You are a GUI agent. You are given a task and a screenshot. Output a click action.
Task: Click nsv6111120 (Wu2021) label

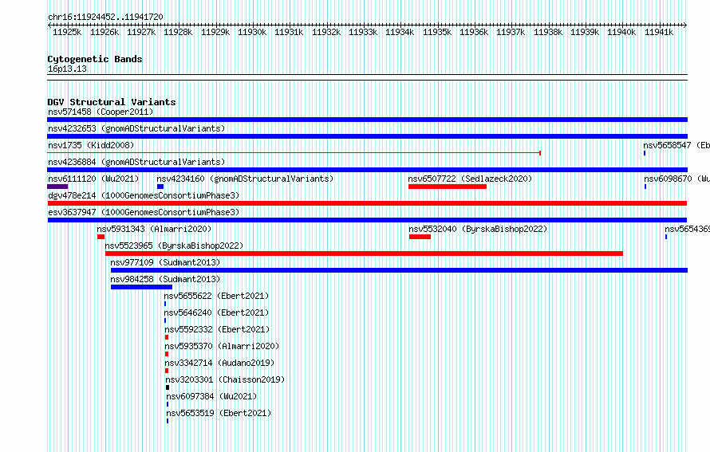(x=93, y=179)
